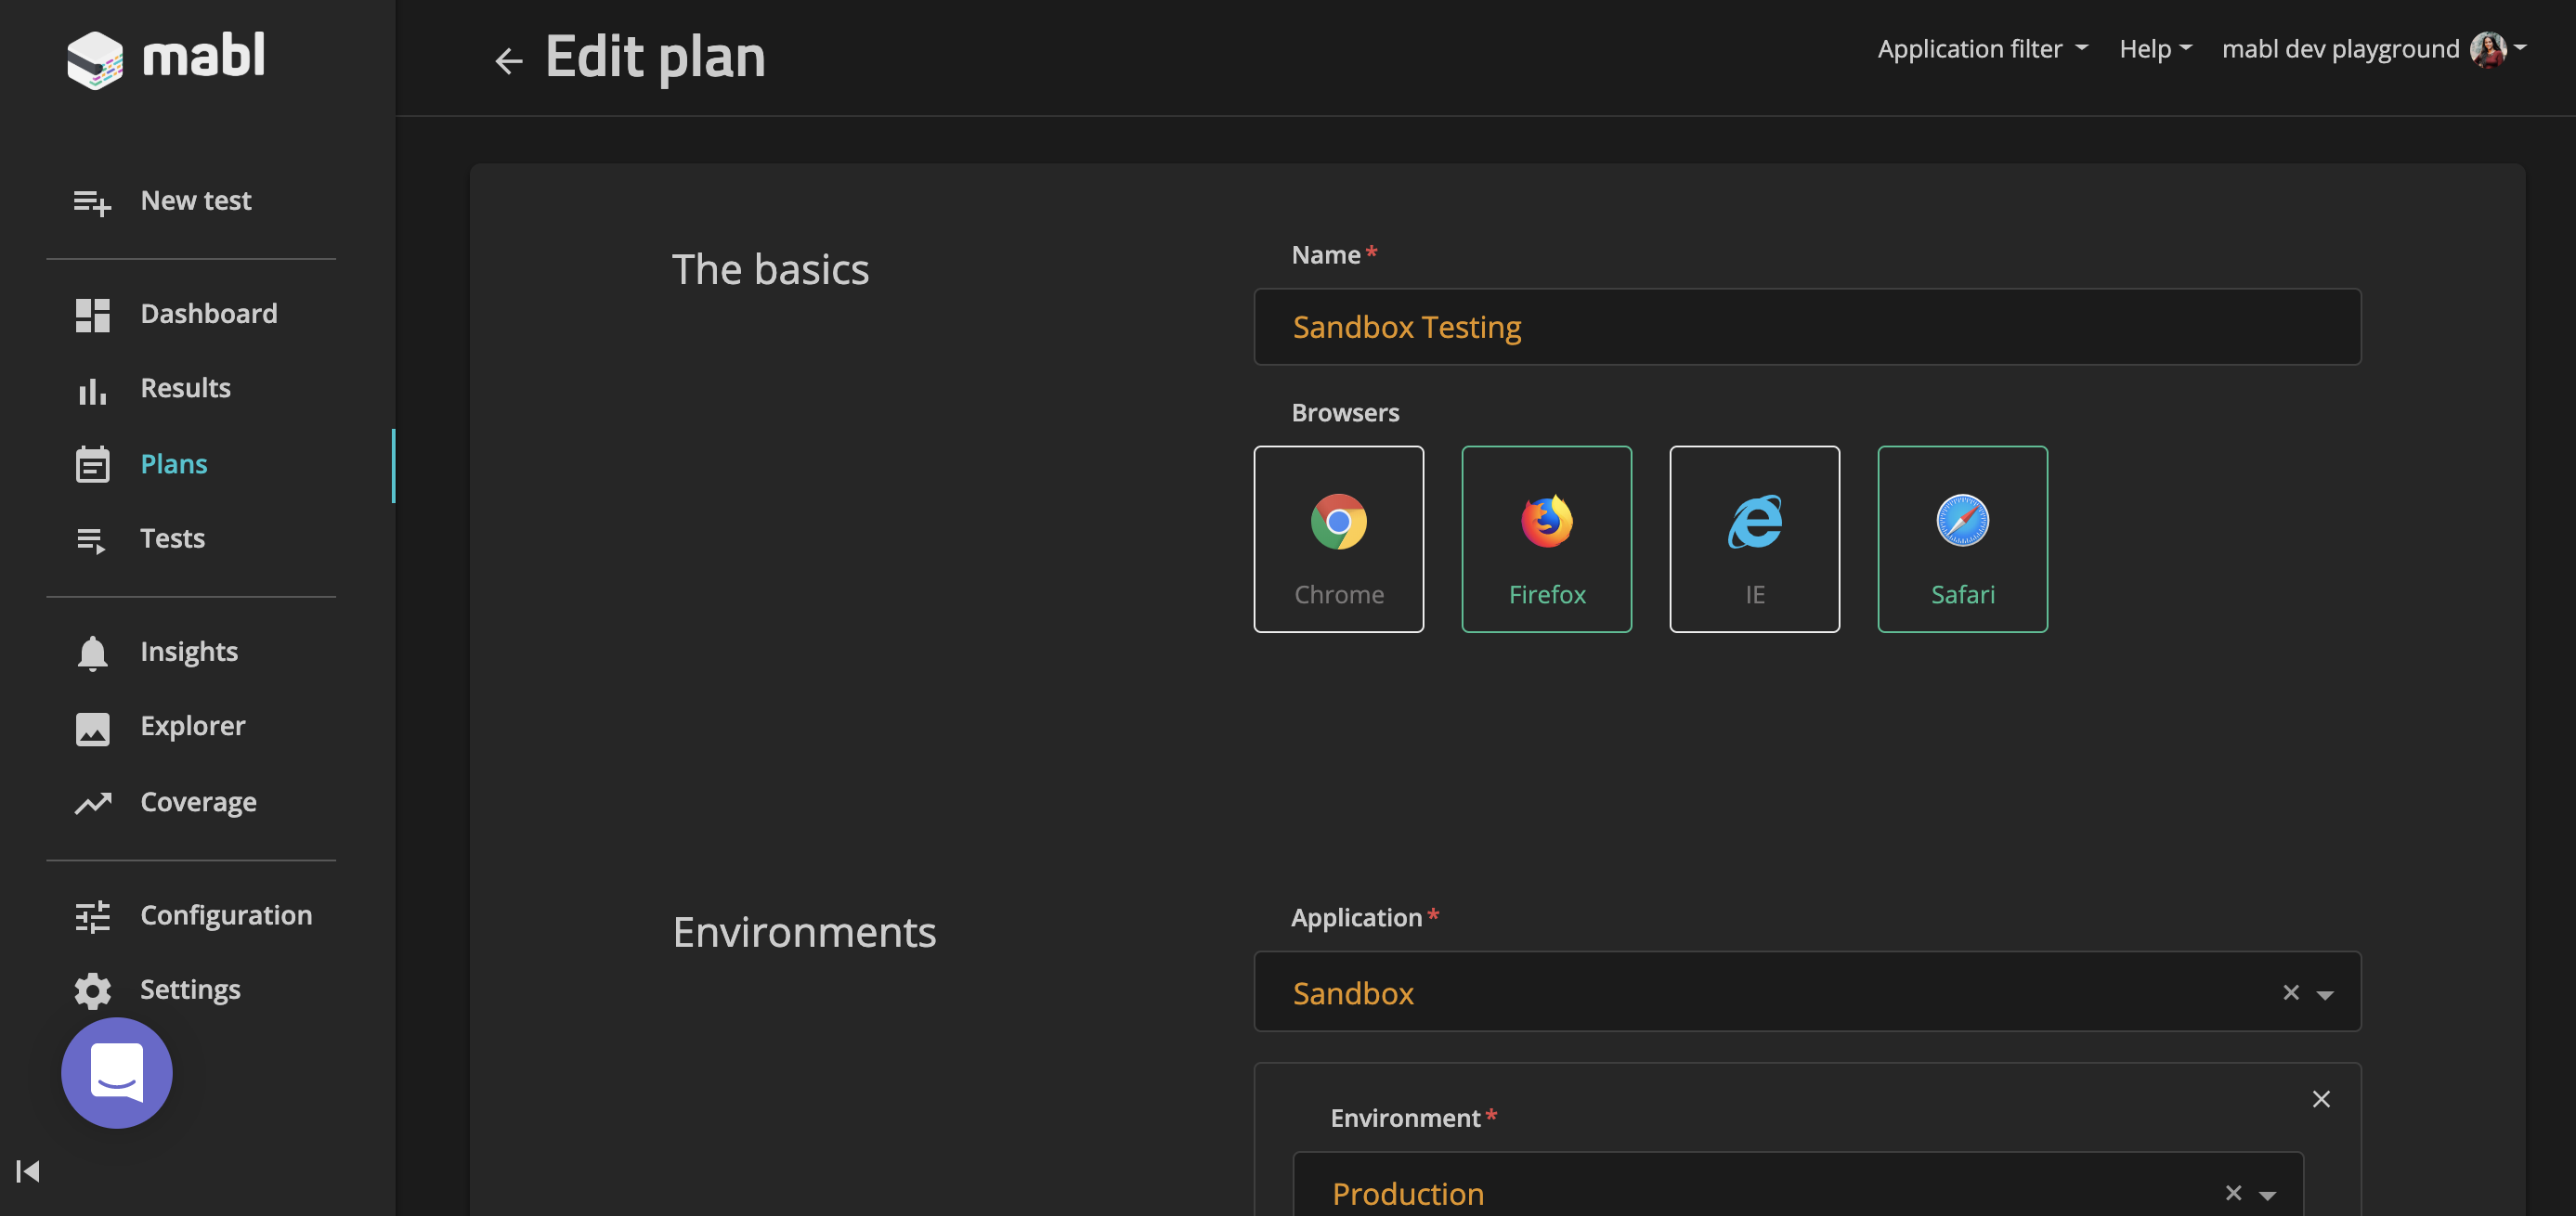The image size is (2576, 1216).
Task: Click the New test plus icon
Action: (x=92, y=202)
